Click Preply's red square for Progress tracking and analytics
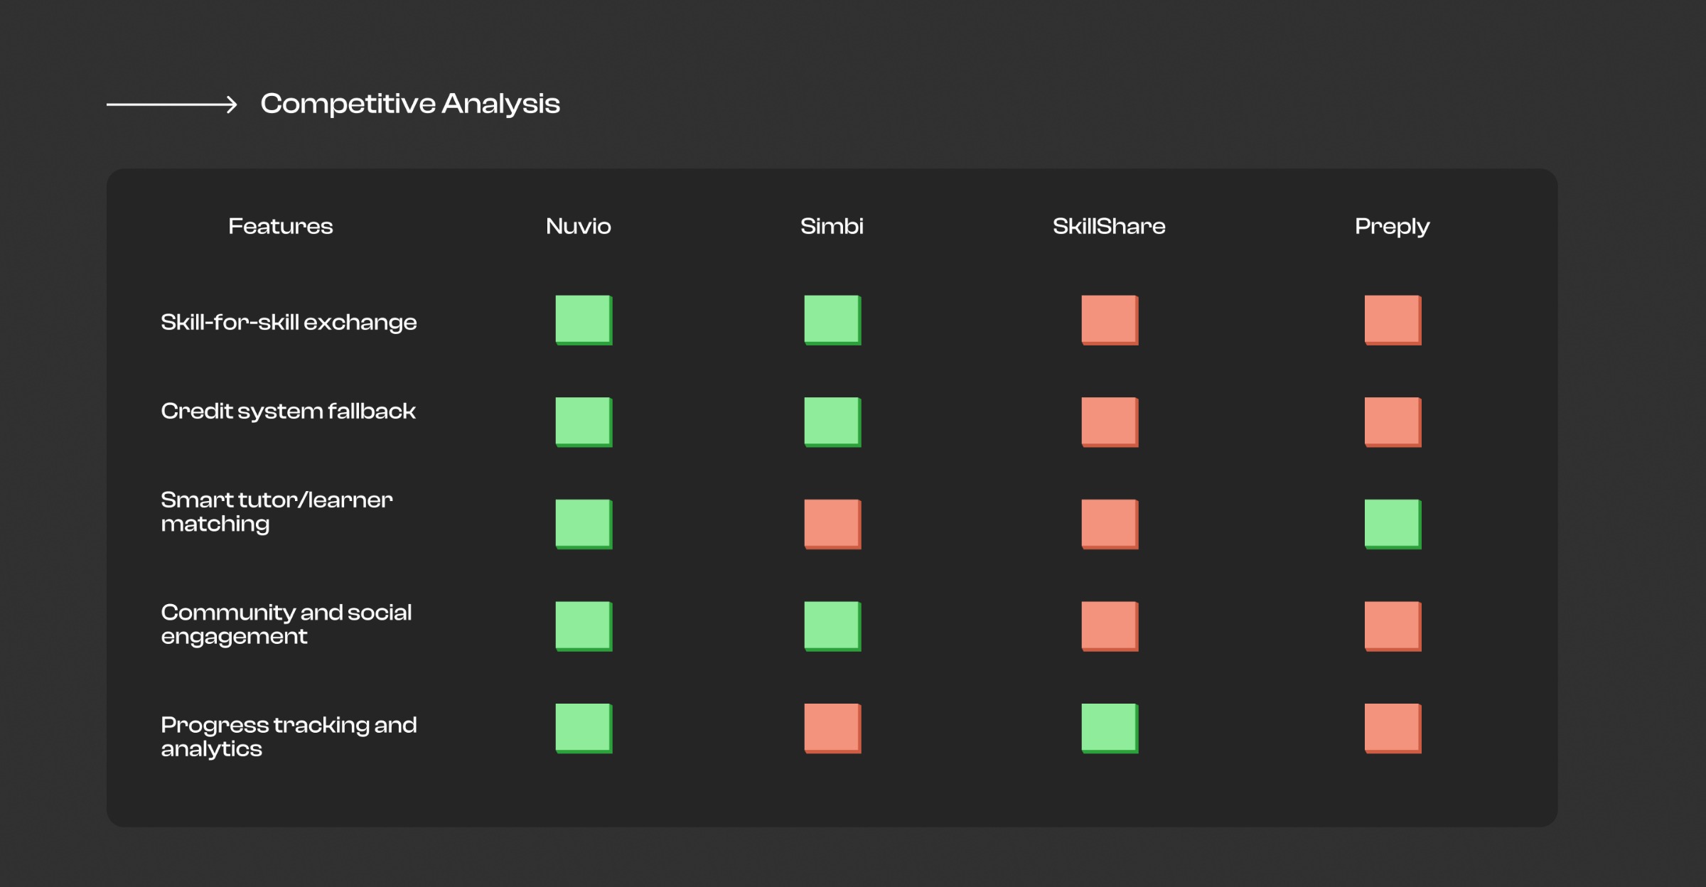1706x887 pixels. click(x=1393, y=729)
